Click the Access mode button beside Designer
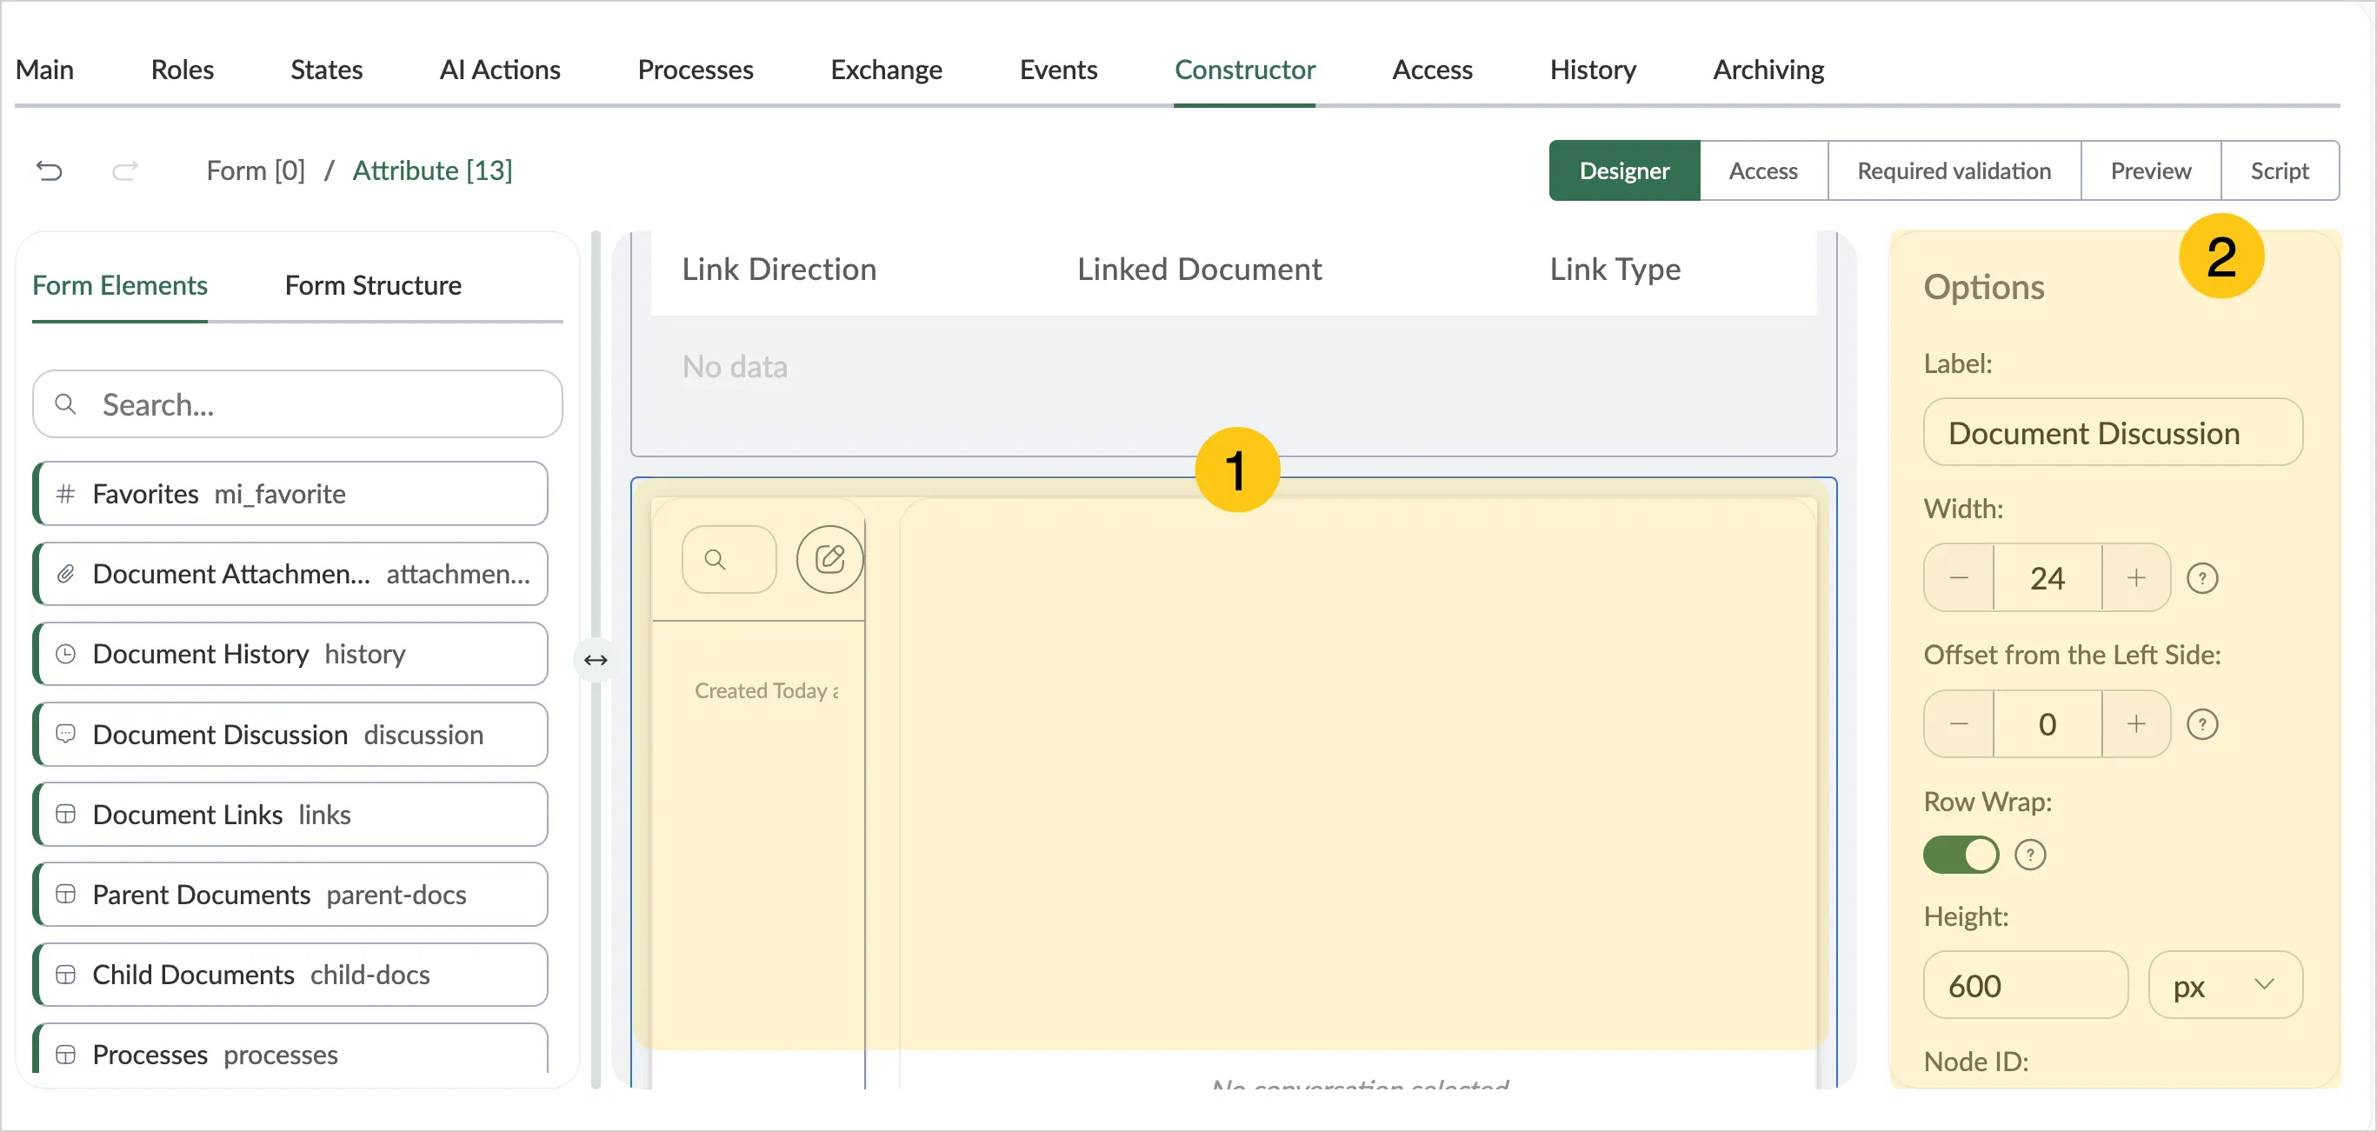 [x=1763, y=170]
